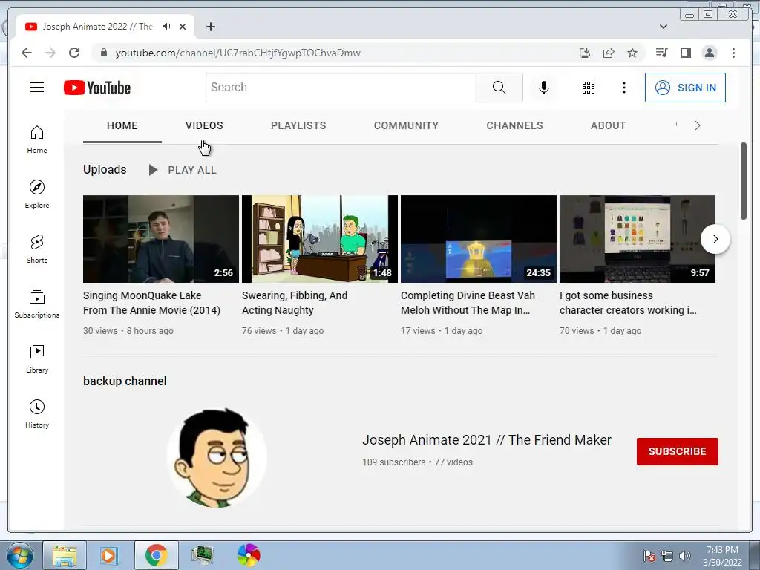This screenshot has width=760, height=570.
Task: Click the backup channel avatar picture
Action: 217,457
